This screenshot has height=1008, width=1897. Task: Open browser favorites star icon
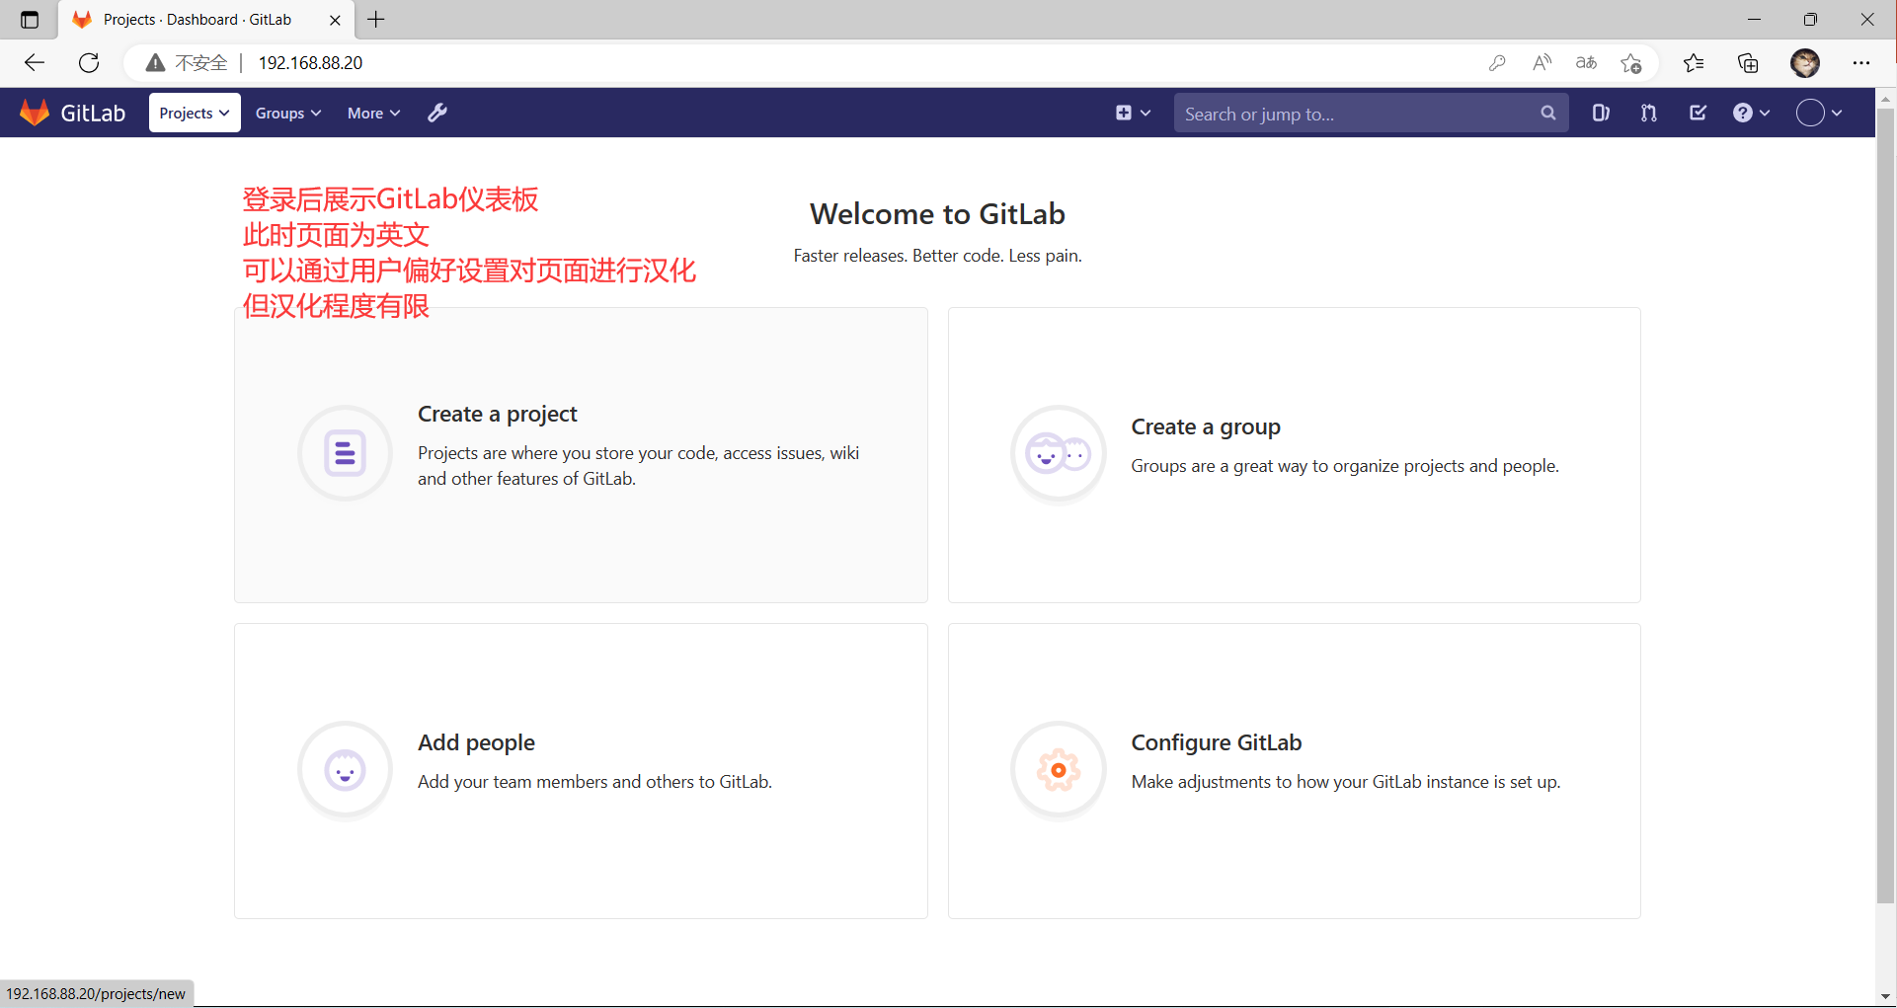coord(1694,63)
